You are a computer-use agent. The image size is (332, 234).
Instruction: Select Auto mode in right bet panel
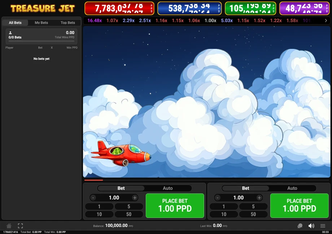coord(292,188)
